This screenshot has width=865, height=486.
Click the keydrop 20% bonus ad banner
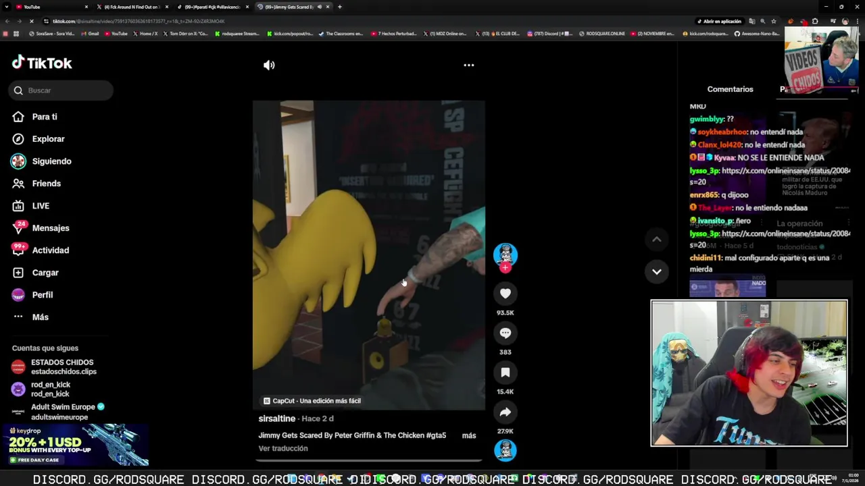click(x=74, y=445)
